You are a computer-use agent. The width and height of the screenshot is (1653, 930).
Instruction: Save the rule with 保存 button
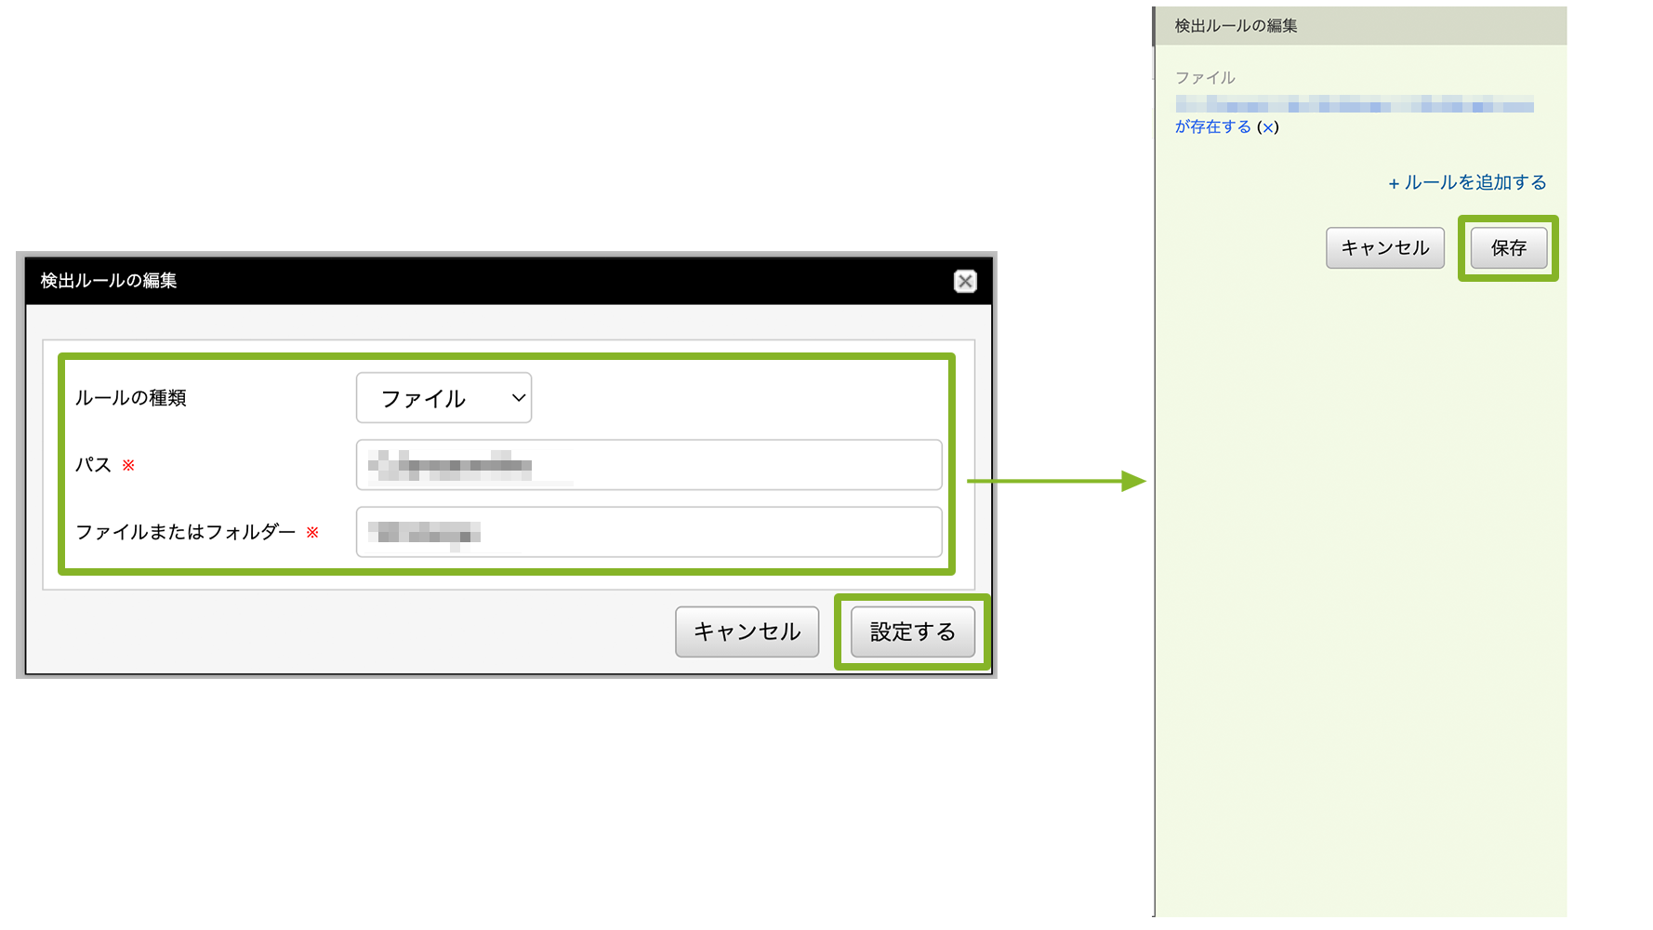1508,248
